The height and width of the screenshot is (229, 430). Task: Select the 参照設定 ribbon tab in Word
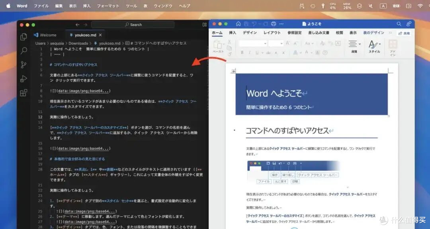[295, 33]
